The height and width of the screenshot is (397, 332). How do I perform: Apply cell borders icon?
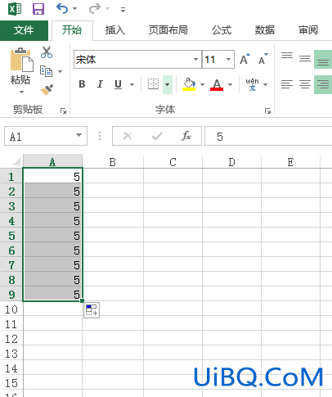[153, 84]
